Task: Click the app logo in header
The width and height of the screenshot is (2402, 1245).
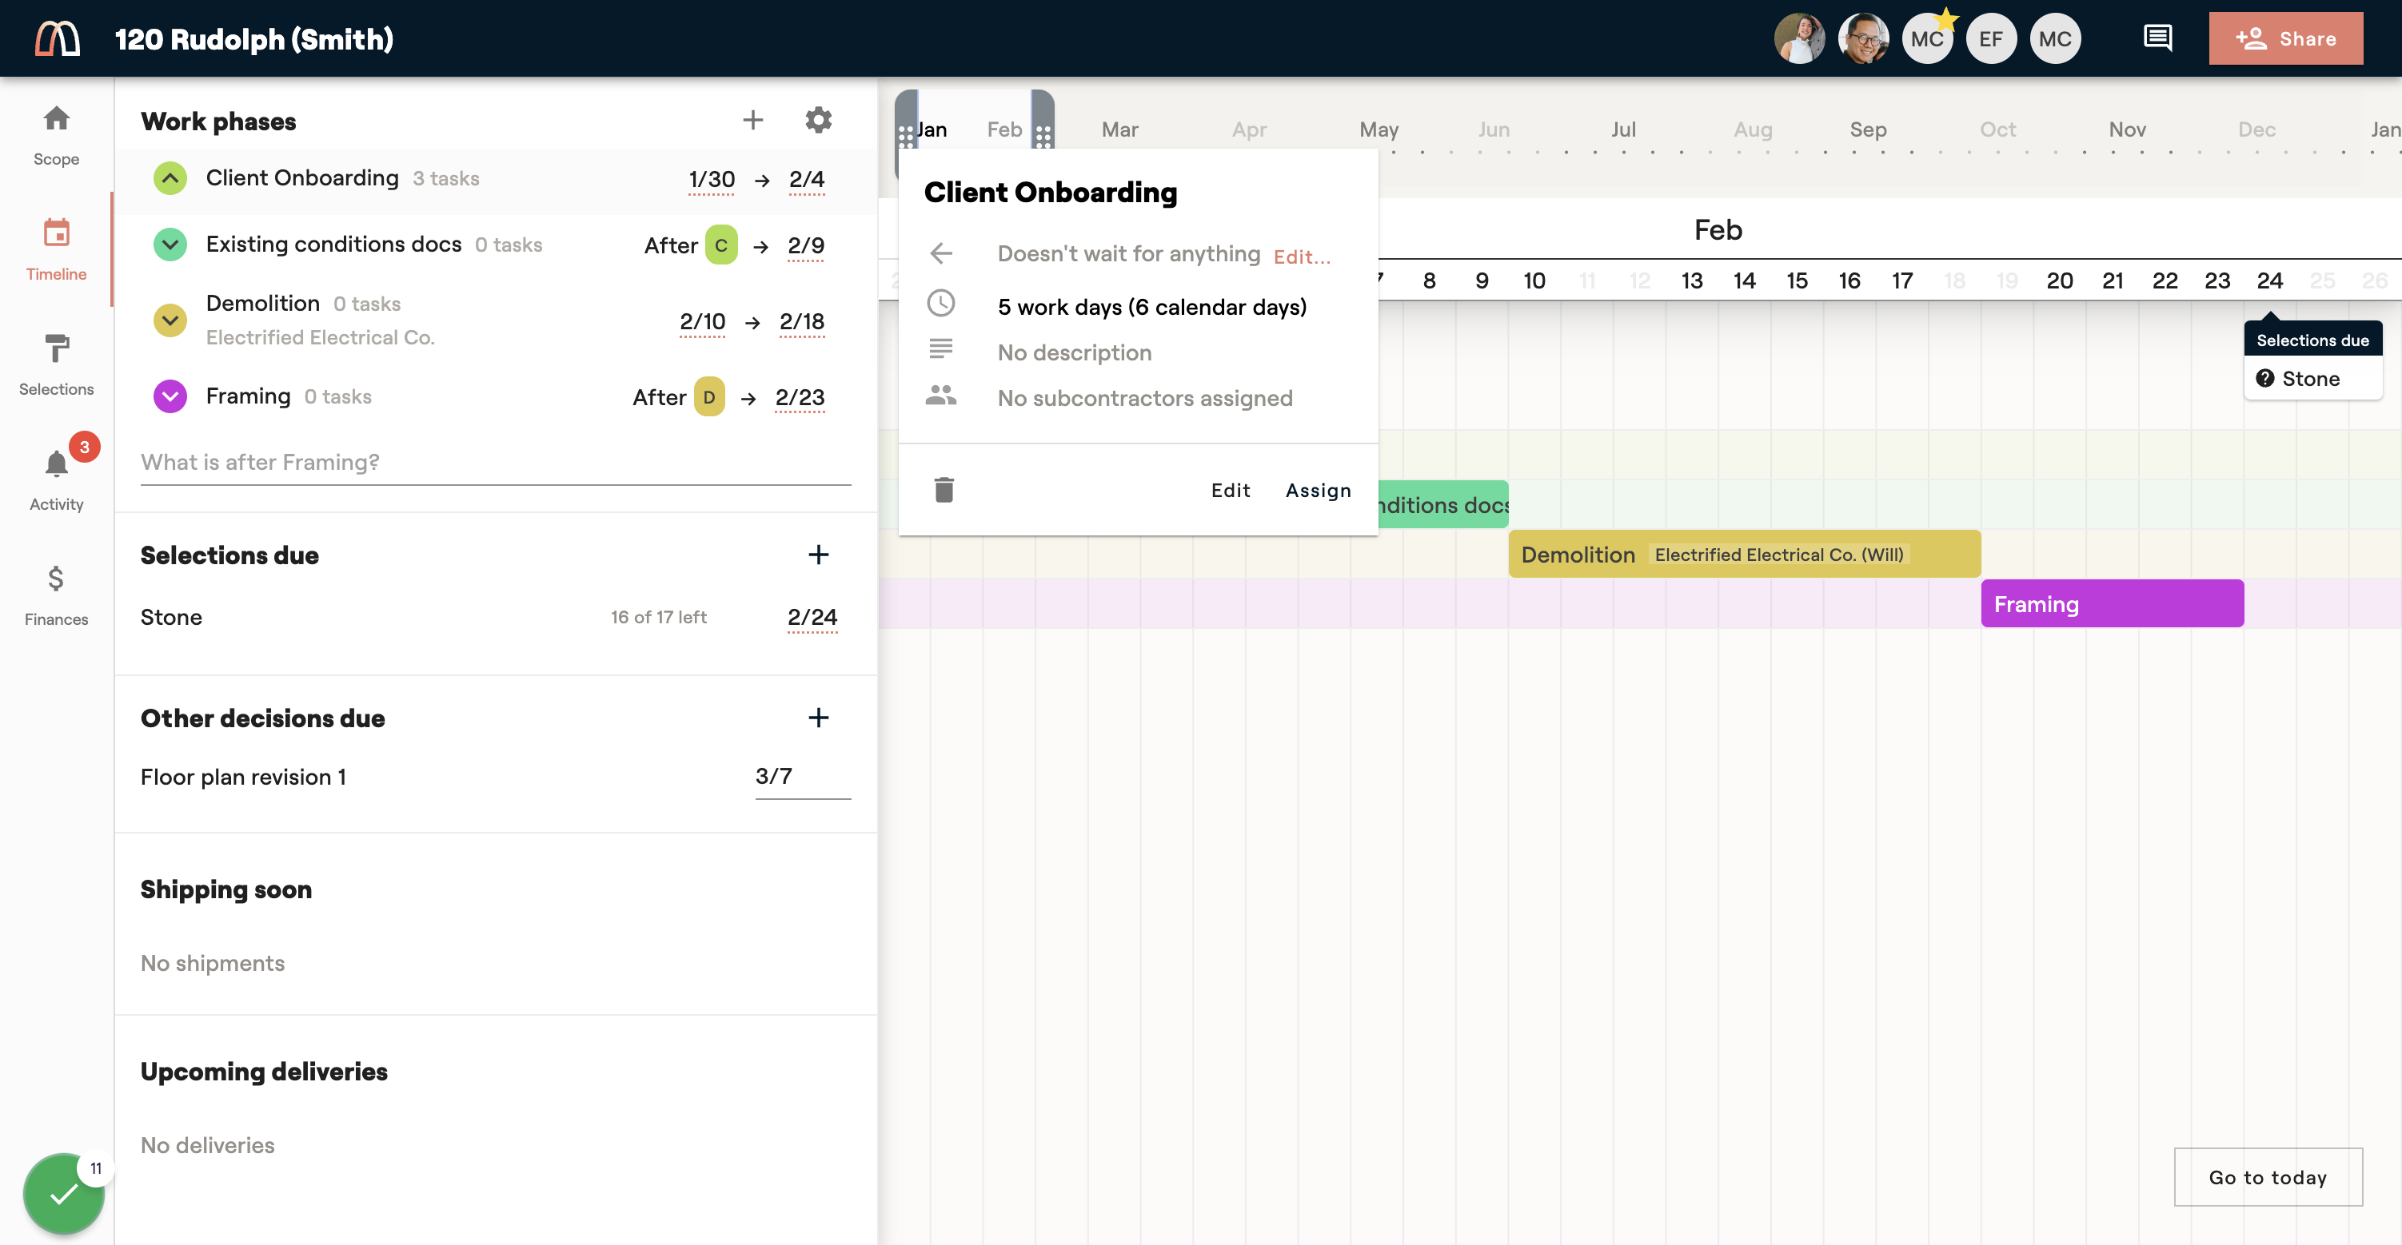Action: coord(57,38)
